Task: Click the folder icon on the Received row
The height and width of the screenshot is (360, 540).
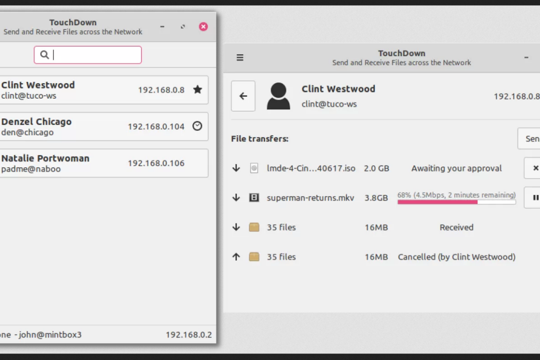Action: pyautogui.click(x=254, y=227)
